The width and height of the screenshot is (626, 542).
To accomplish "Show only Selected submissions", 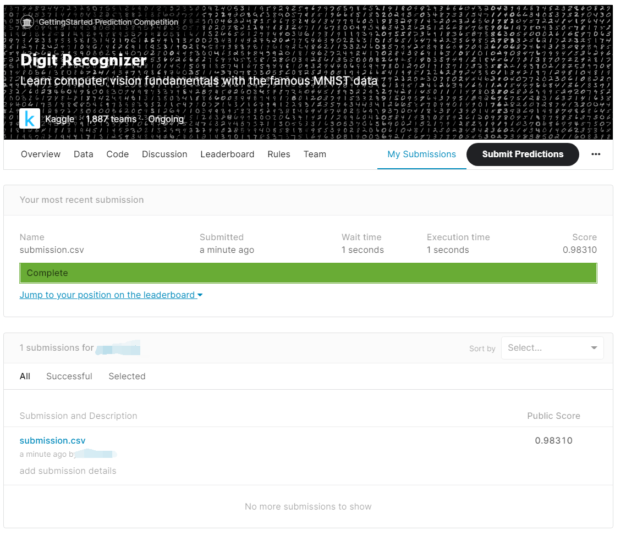I will click(x=127, y=376).
